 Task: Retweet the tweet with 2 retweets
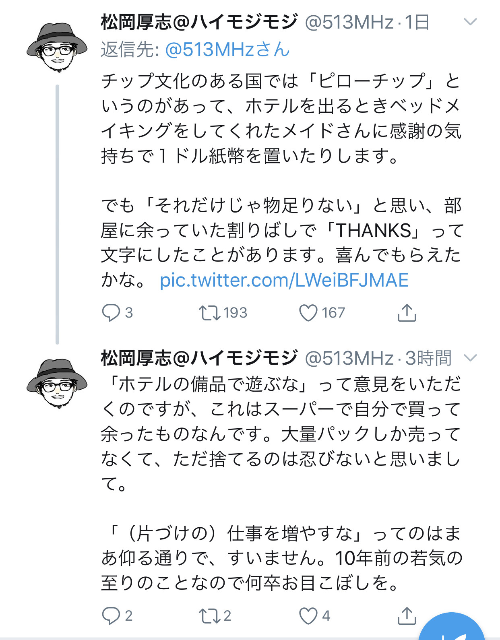(x=209, y=615)
